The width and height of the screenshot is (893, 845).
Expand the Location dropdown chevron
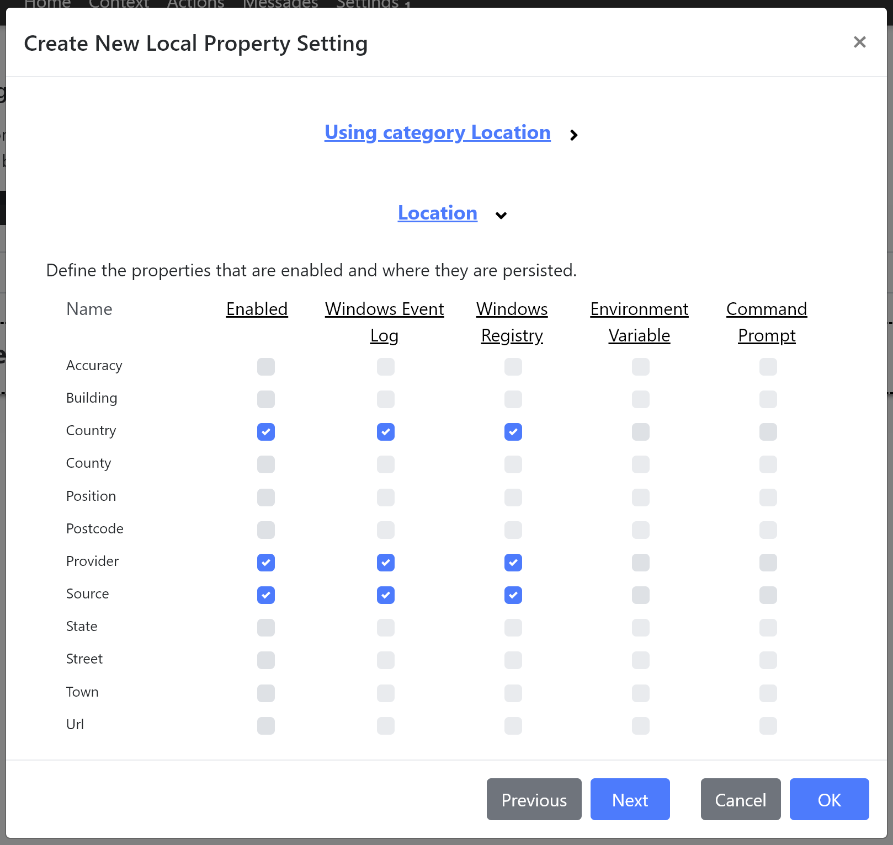pos(501,216)
